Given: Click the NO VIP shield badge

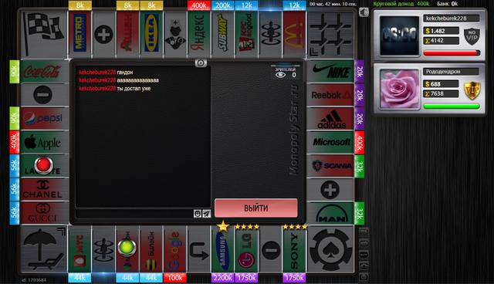Looking at the screenshot, I should click(x=472, y=36).
